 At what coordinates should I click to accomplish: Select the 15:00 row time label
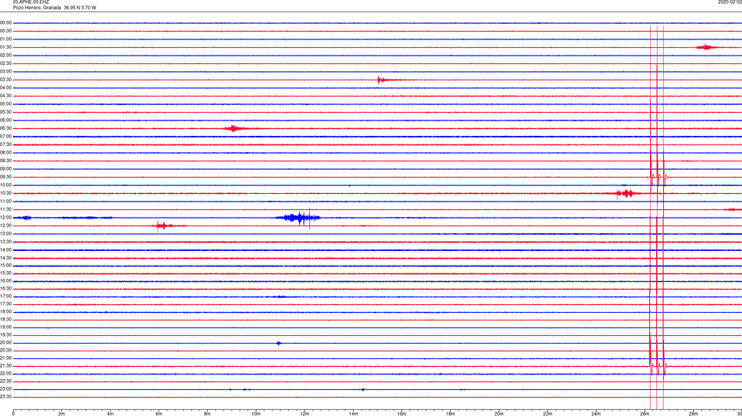[5, 266]
